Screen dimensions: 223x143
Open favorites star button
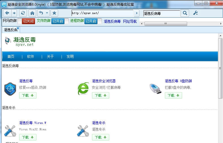[x=54, y=13]
